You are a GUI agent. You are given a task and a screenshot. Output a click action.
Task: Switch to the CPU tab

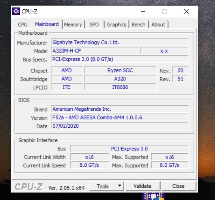tap(23, 25)
